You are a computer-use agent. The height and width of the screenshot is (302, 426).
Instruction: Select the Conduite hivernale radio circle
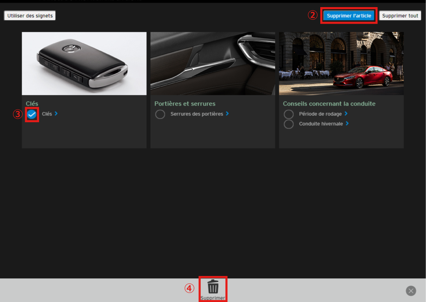(289, 124)
